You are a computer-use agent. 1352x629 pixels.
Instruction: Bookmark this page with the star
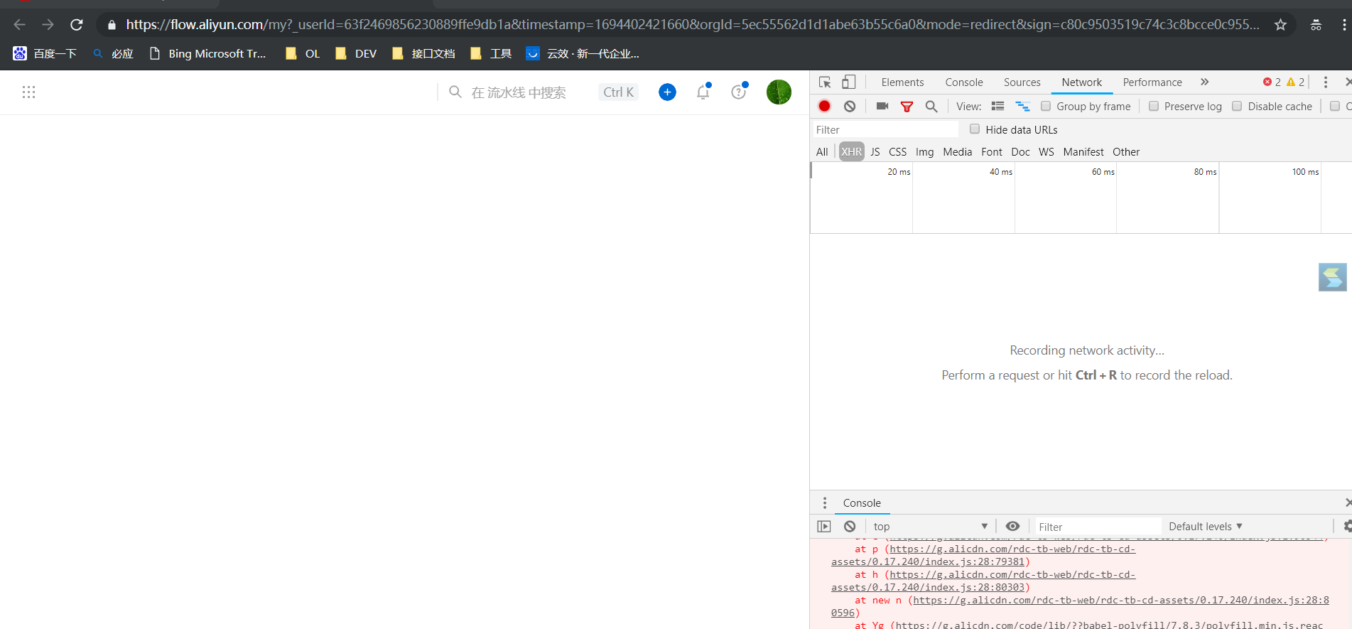tap(1280, 25)
